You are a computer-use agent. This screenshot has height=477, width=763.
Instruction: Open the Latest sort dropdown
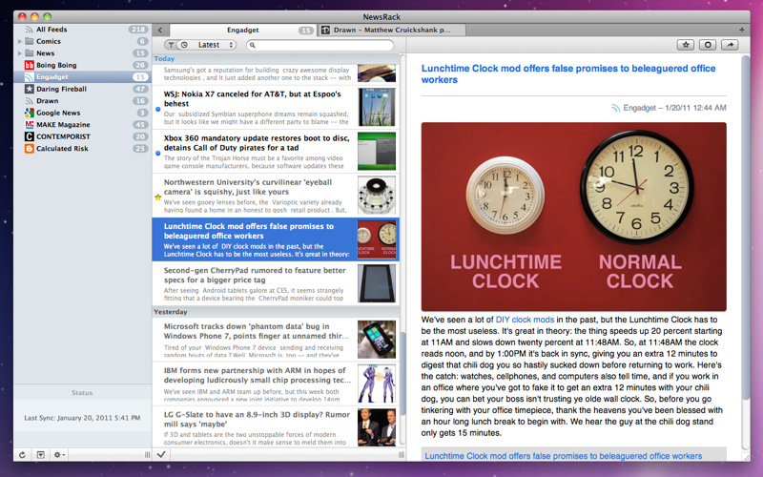pos(212,45)
